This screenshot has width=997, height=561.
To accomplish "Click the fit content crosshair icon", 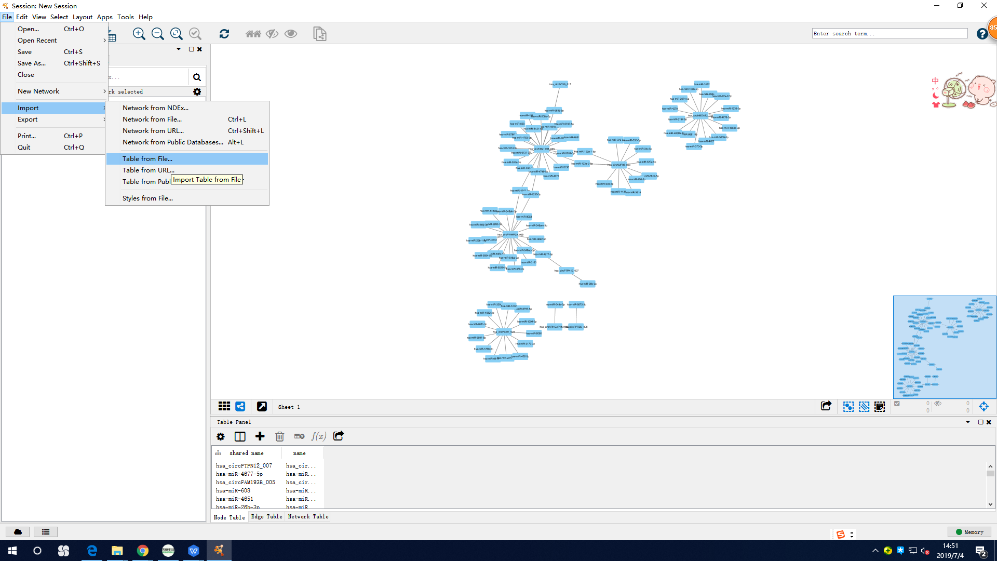I will click(x=983, y=407).
